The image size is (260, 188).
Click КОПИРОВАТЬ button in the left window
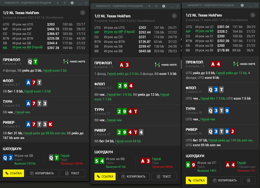click(x=42, y=173)
